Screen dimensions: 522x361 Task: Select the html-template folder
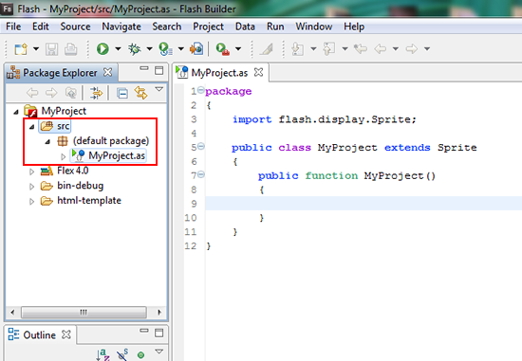[81, 201]
